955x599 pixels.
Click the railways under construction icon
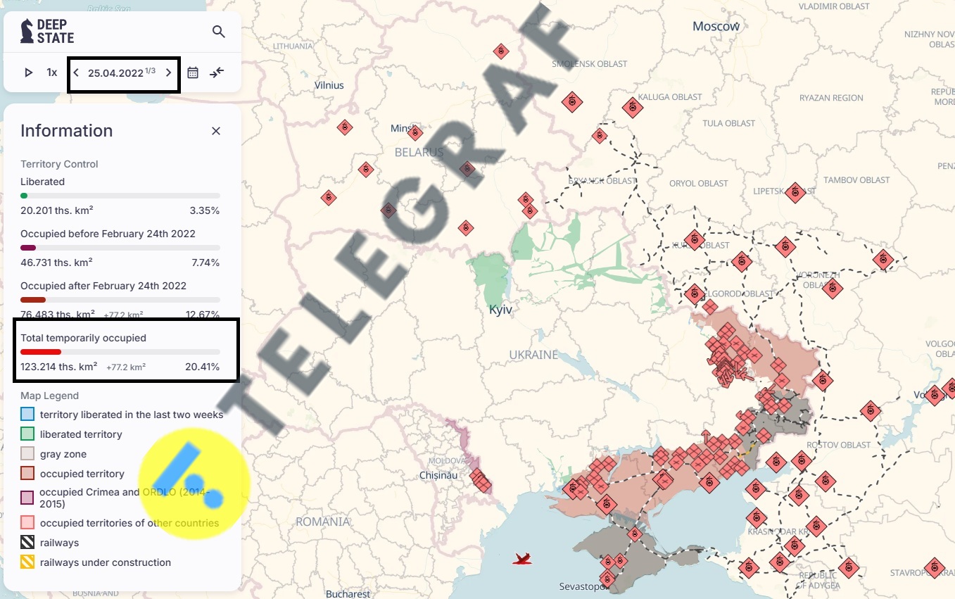pyautogui.click(x=27, y=562)
